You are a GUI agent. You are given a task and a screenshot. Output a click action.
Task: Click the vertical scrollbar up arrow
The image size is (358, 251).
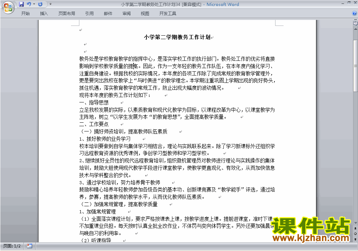[355, 29]
